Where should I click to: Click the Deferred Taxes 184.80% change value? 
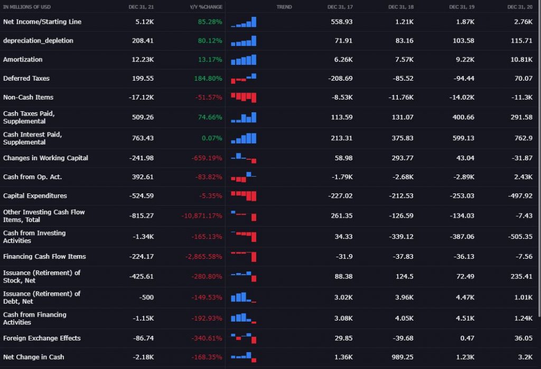pos(208,79)
